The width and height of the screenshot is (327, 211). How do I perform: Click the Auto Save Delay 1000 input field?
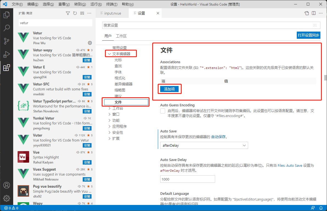tap(187, 179)
